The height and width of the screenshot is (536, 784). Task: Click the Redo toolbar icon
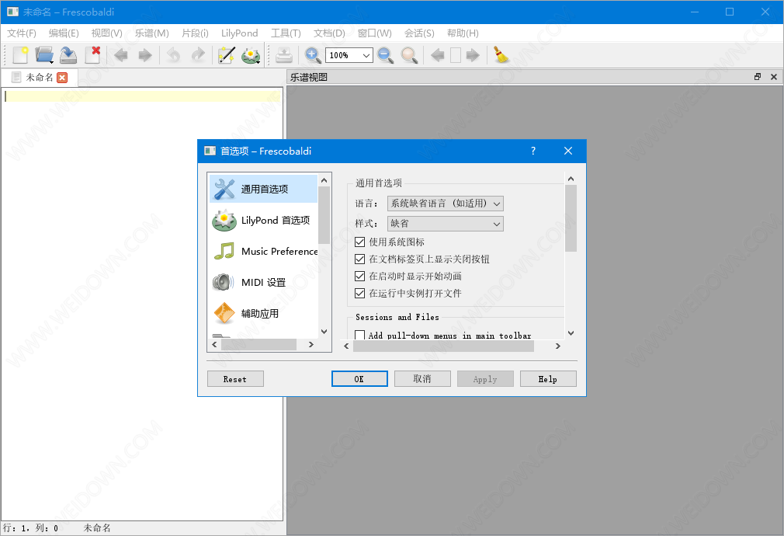click(x=198, y=55)
